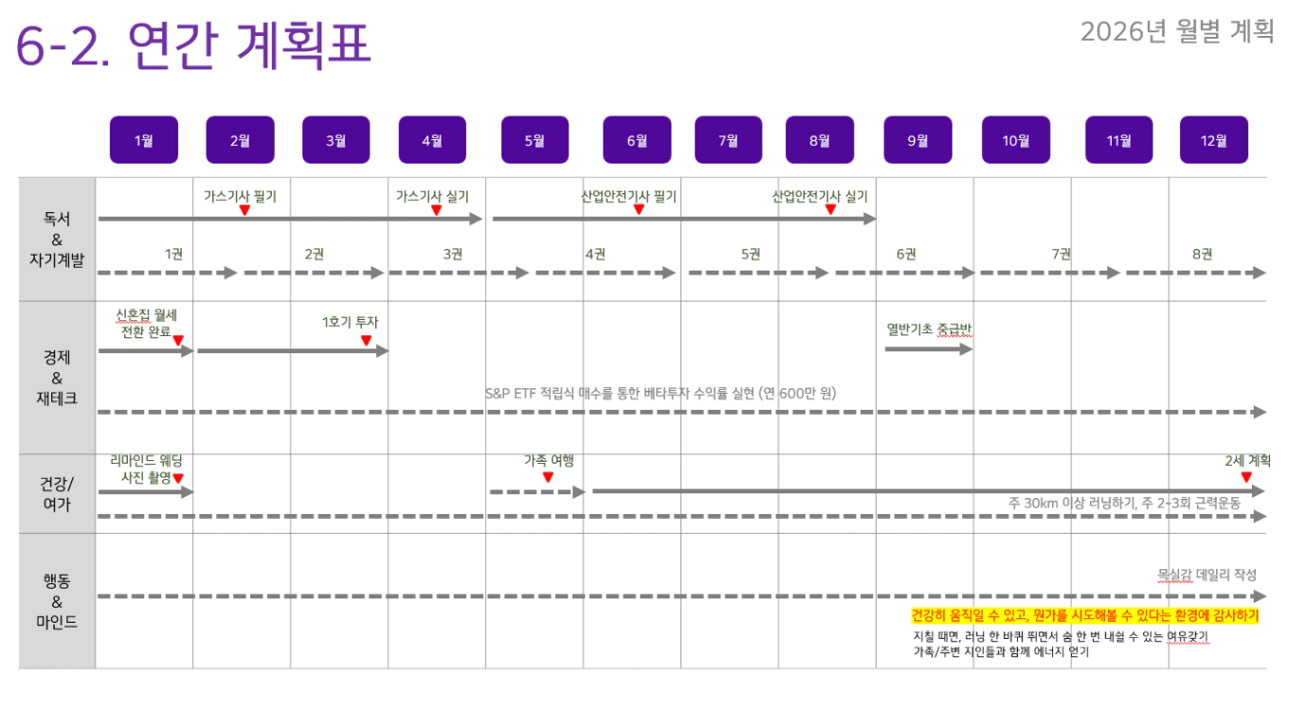Click the 5월 month box

click(535, 140)
